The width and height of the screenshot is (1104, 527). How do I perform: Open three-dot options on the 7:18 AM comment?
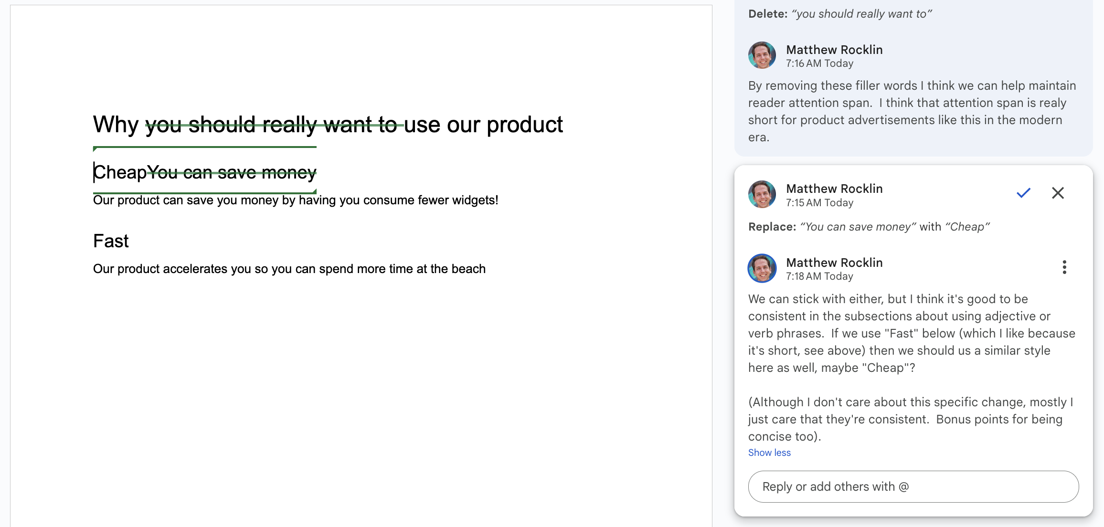[1064, 267]
